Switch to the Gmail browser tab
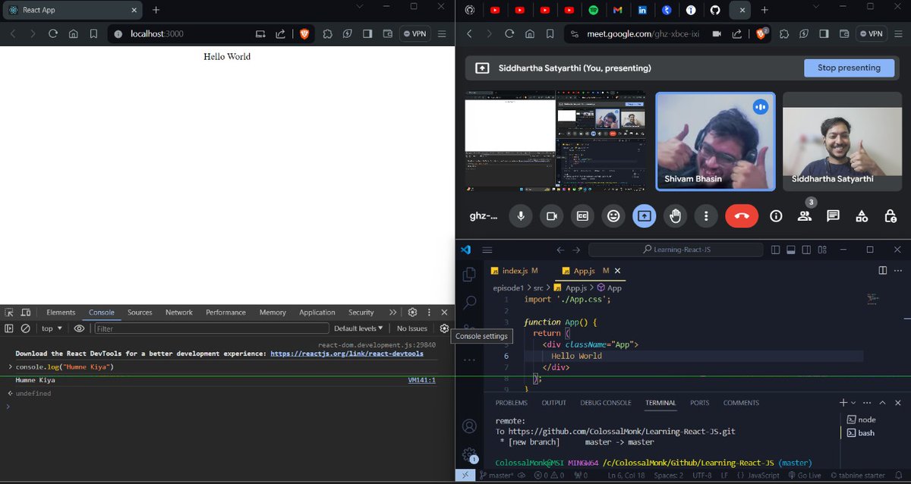 617,10
